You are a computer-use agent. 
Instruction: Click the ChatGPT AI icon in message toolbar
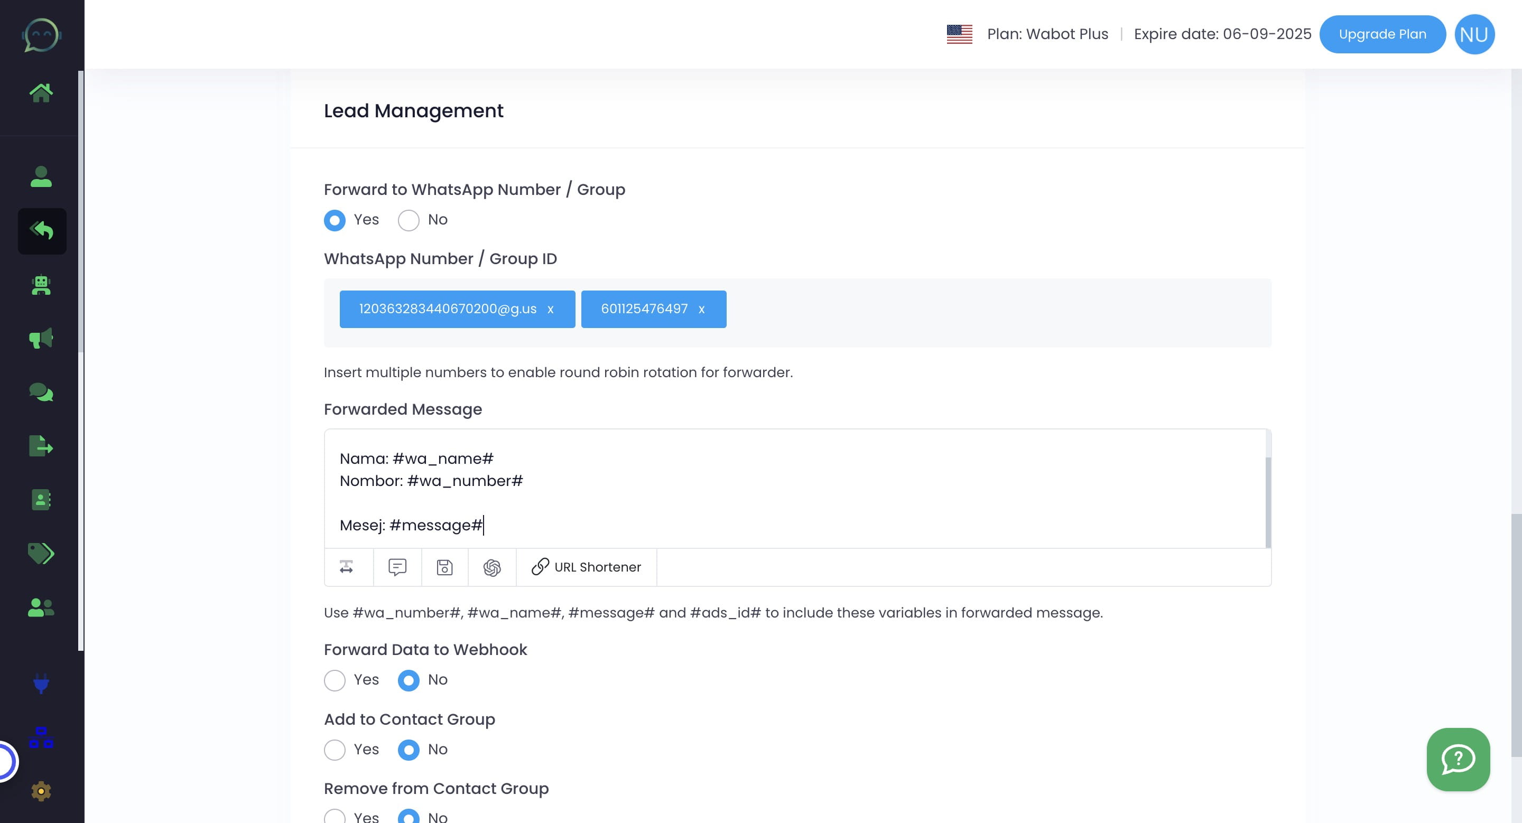pos(491,567)
